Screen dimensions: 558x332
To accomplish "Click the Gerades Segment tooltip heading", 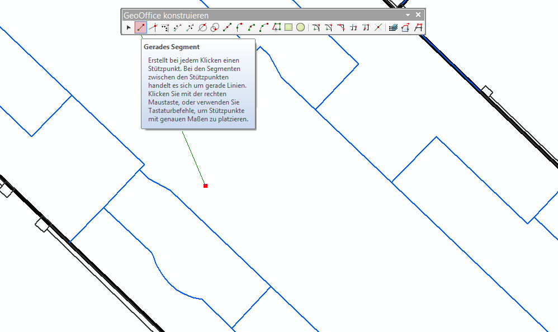I will point(172,48).
